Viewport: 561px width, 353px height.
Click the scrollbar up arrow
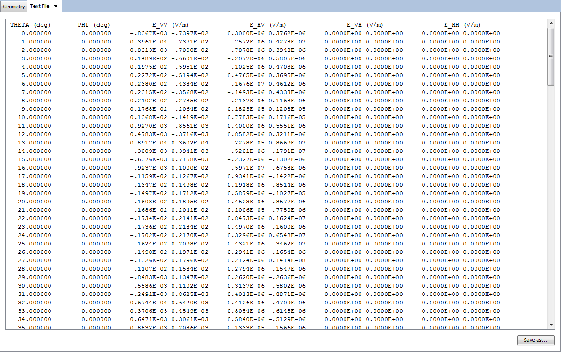[x=551, y=23]
